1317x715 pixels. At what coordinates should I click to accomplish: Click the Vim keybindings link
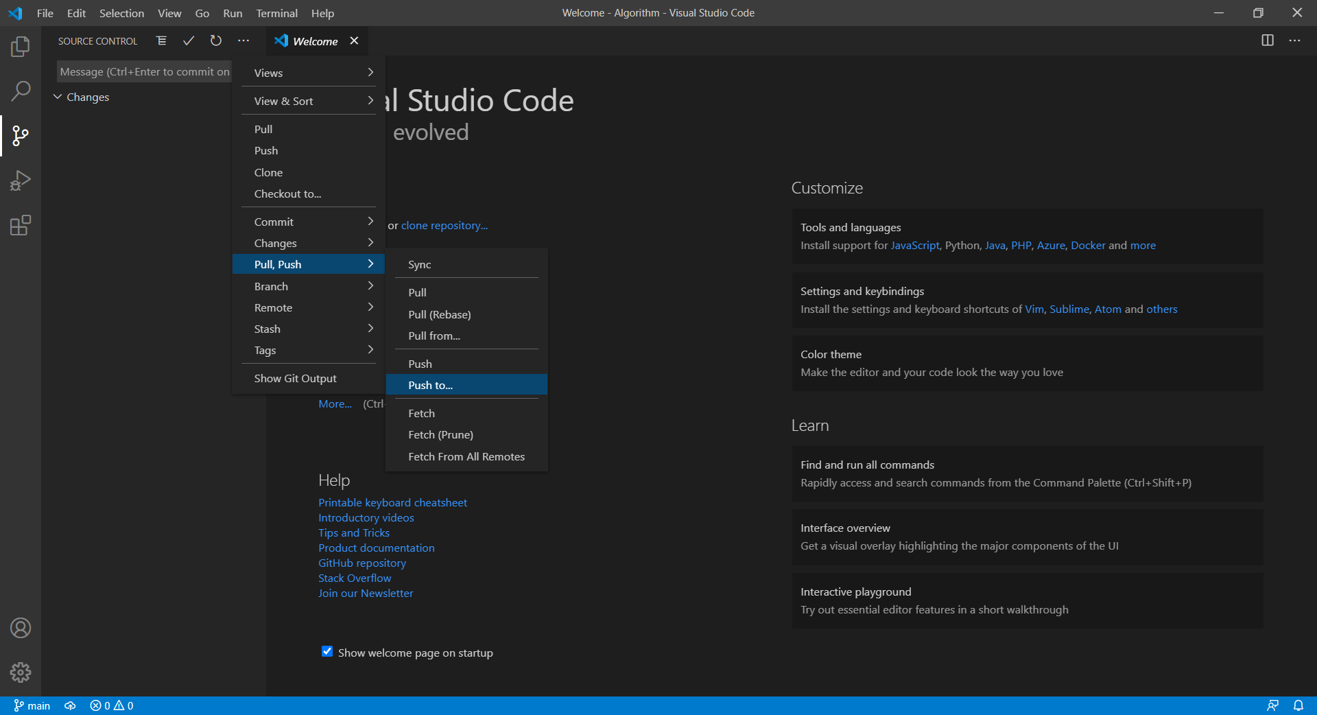click(x=1034, y=309)
